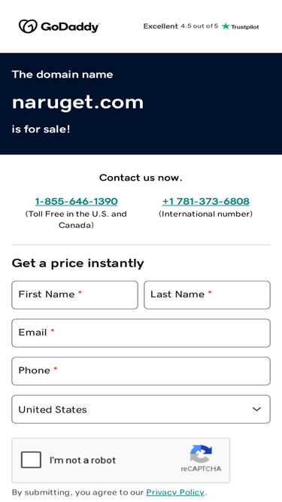Screen dimensions: 282x502
Task: Click the Get a price instantly heading
Action: point(77,263)
